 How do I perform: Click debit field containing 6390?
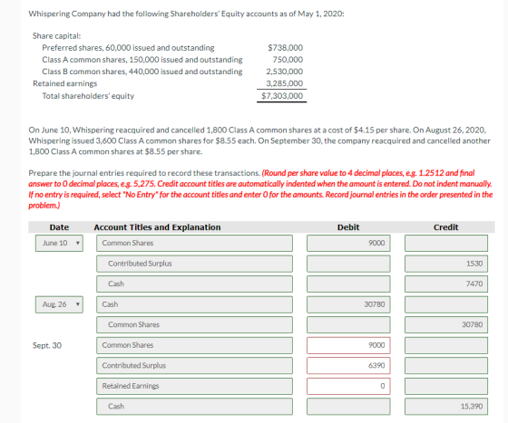348,365
